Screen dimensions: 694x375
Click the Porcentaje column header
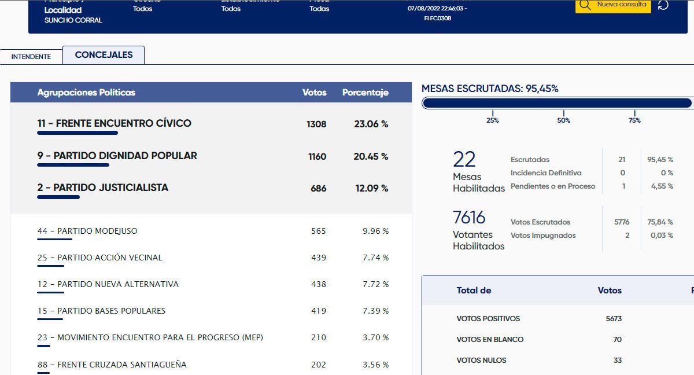pyautogui.click(x=365, y=93)
